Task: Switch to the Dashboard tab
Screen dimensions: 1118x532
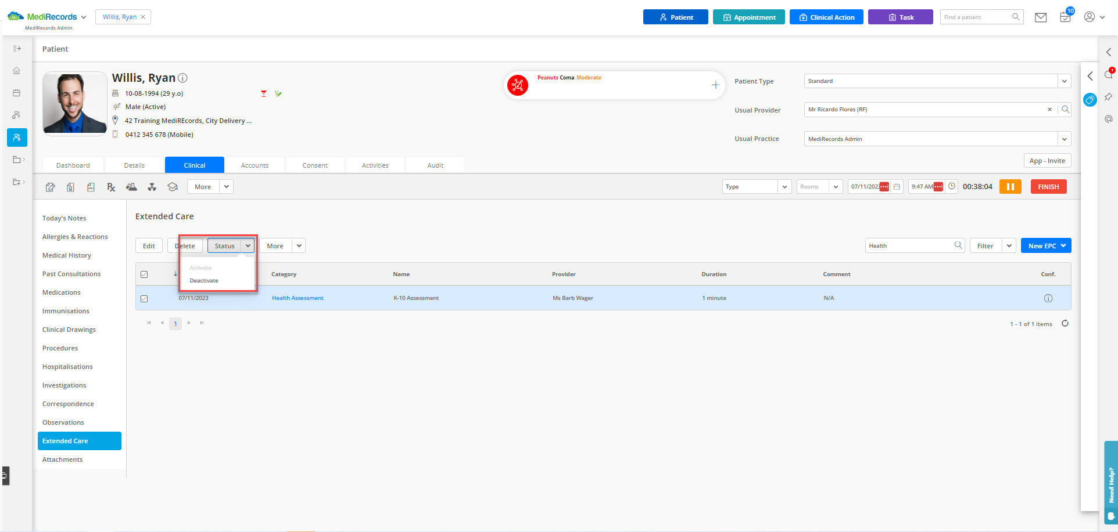Action: 73,165
